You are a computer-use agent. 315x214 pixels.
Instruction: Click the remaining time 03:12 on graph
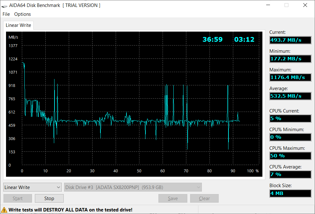pos(244,40)
